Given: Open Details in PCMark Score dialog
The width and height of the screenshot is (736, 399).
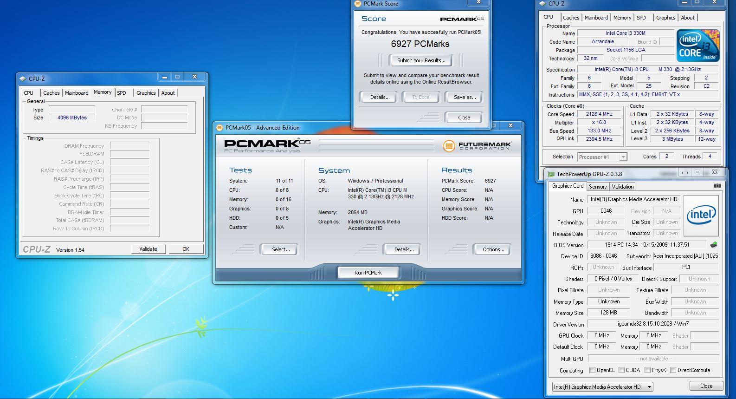Looking at the screenshot, I should coord(380,97).
